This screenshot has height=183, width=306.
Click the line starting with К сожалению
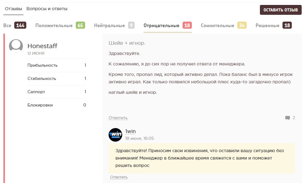pos(177,64)
